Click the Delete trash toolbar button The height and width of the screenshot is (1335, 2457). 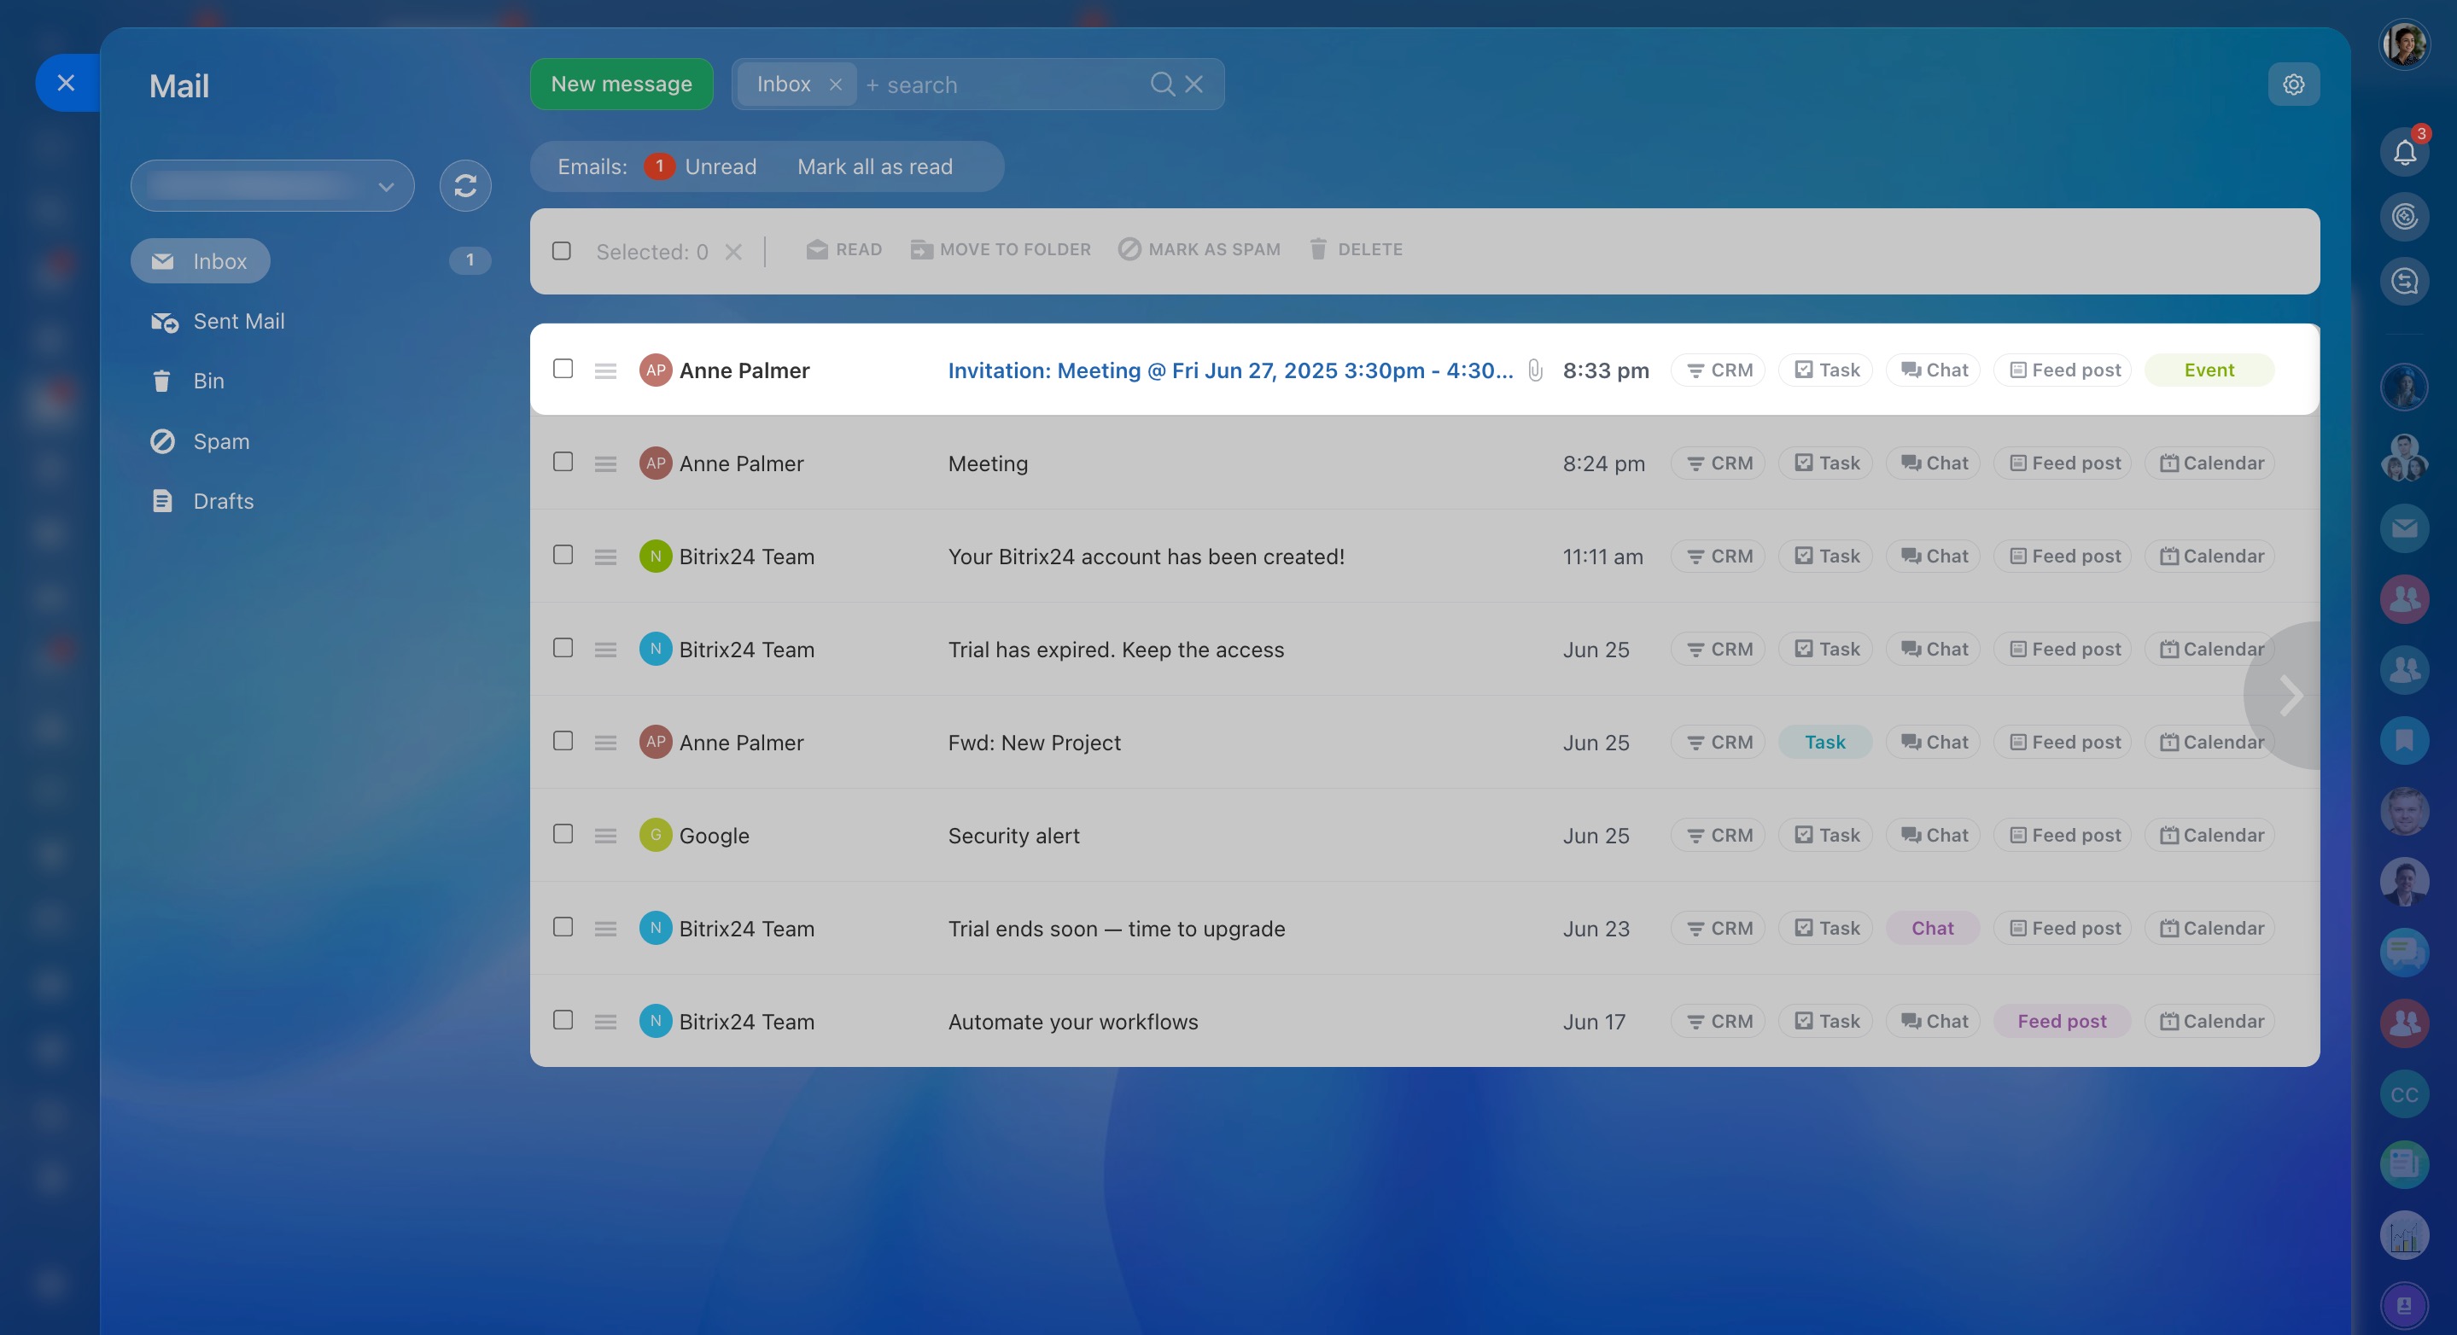click(1356, 250)
